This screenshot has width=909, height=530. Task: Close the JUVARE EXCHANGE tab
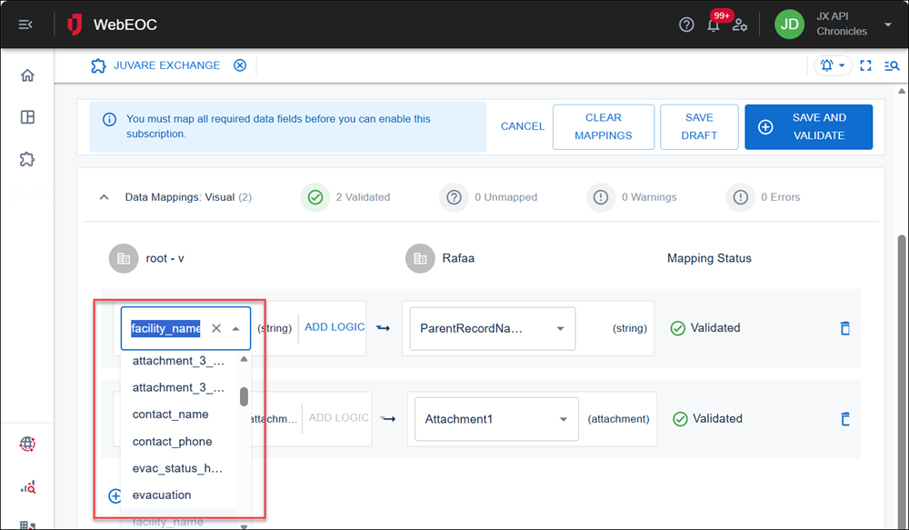coord(240,65)
